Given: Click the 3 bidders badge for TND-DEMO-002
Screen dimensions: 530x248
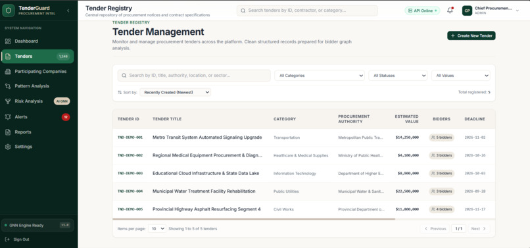Looking at the screenshot, I should 442,156.
